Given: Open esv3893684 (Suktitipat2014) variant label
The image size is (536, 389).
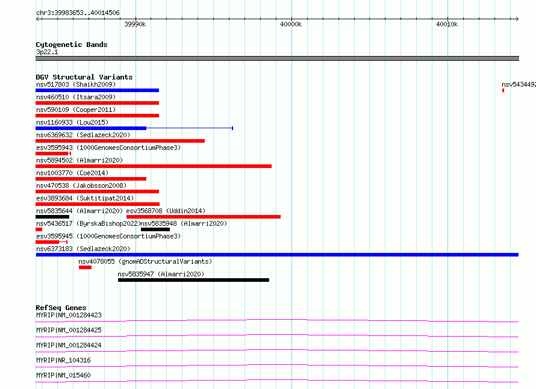Looking at the screenshot, I should (85, 198).
